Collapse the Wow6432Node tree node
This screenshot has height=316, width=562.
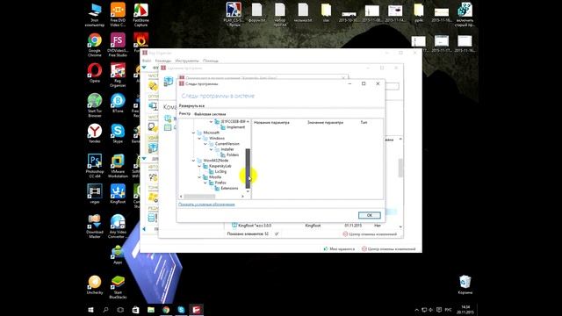click(x=193, y=161)
